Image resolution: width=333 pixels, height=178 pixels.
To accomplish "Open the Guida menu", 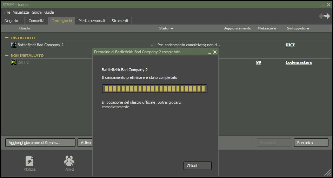I will (x=49, y=12).
